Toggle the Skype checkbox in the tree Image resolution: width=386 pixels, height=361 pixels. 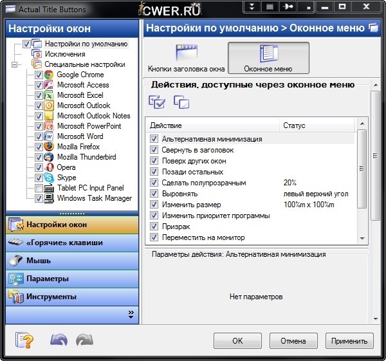(39, 178)
